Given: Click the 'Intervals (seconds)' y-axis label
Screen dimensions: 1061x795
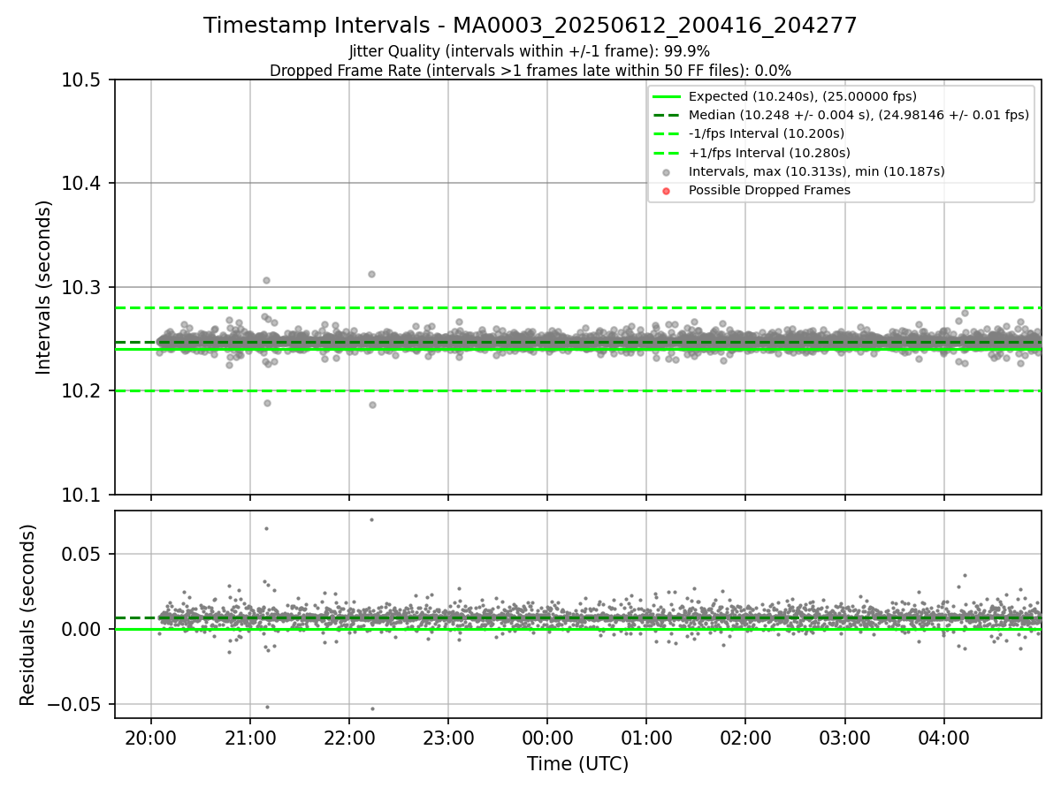Looking at the screenshot, I should pos(44,287).
